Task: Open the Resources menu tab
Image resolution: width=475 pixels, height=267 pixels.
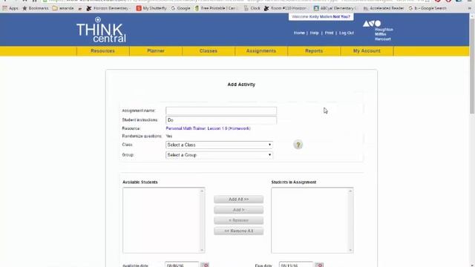Action: point(103,51)
